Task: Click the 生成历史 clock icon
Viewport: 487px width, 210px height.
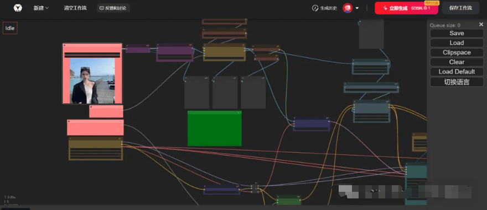Action: [315, 8]
